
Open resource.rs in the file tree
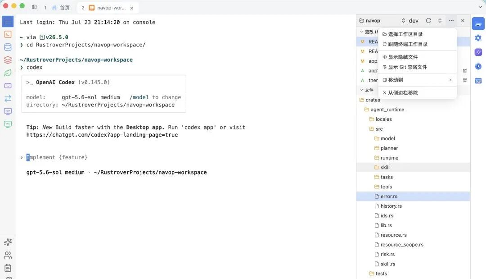tap(413, 235)
